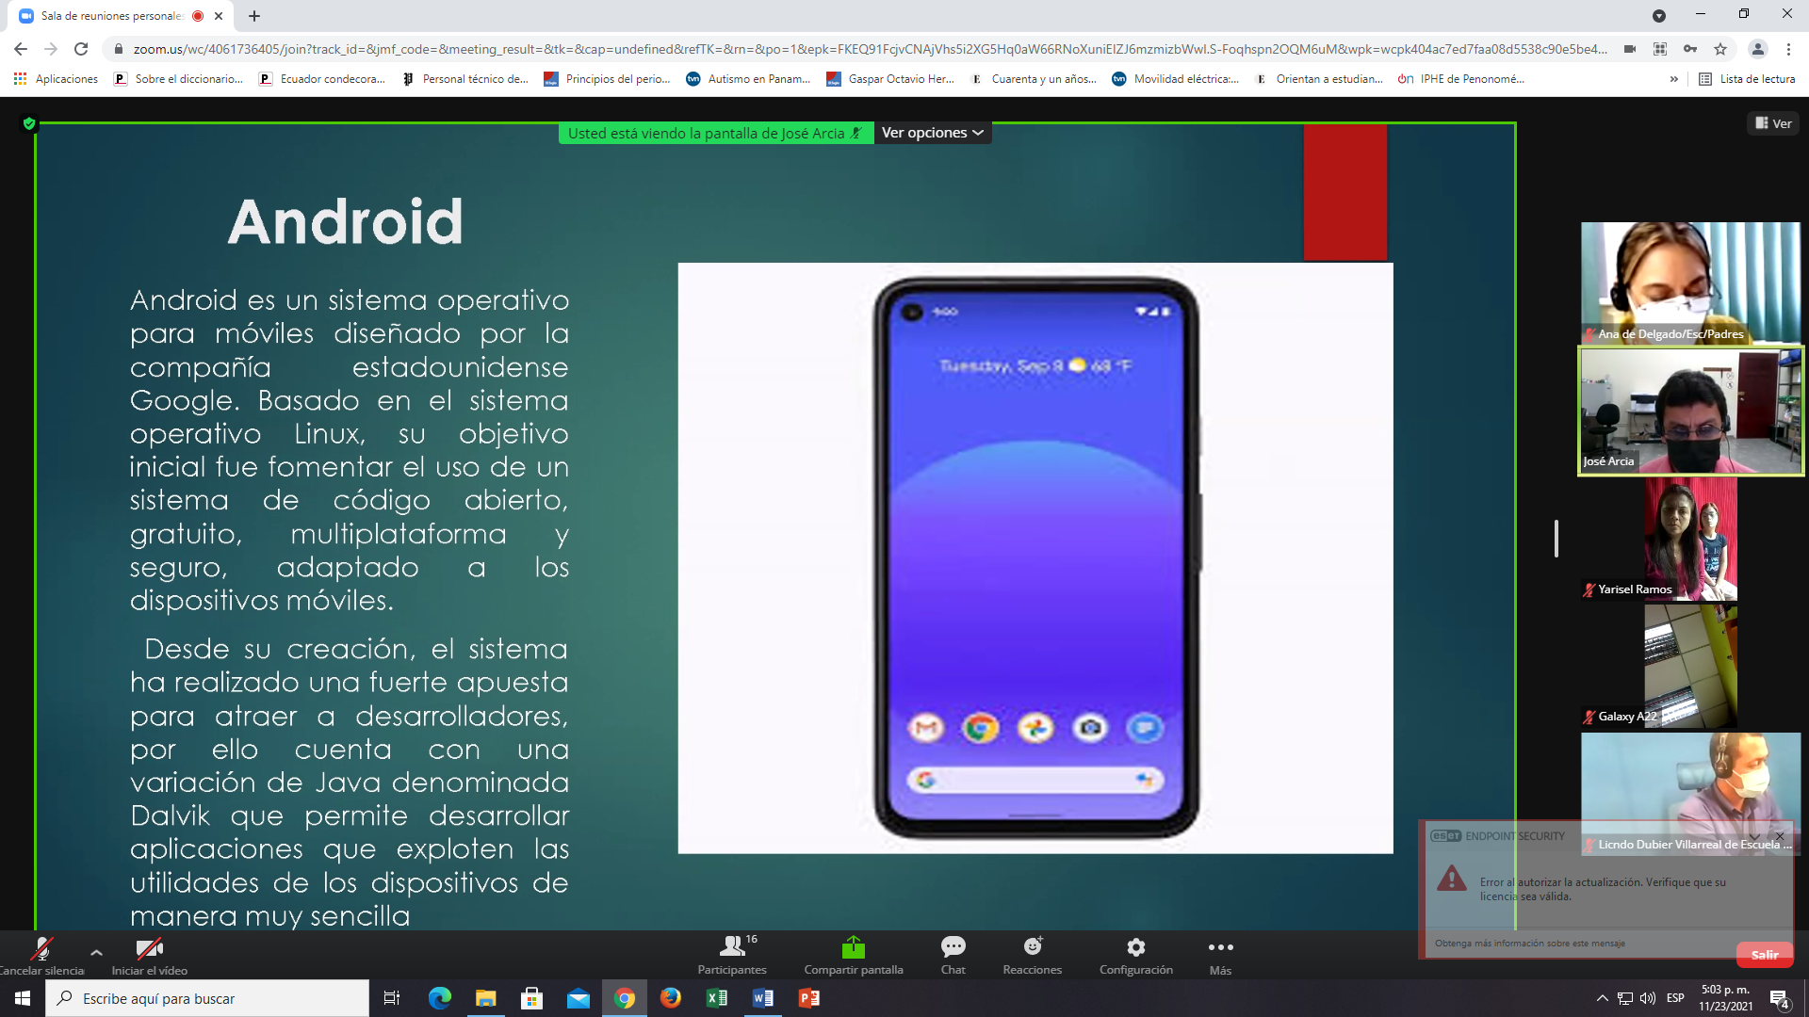Open the Más options menu
This screenshot has height=1017, width=1809.
(x=1220, y=955)
